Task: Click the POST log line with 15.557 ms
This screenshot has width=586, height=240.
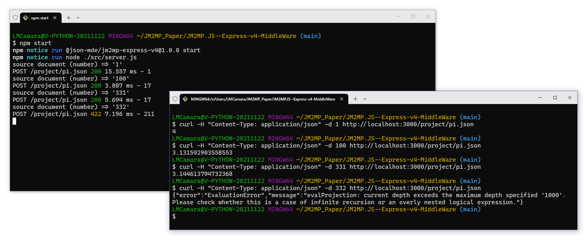Action: [x=82, y=72]
